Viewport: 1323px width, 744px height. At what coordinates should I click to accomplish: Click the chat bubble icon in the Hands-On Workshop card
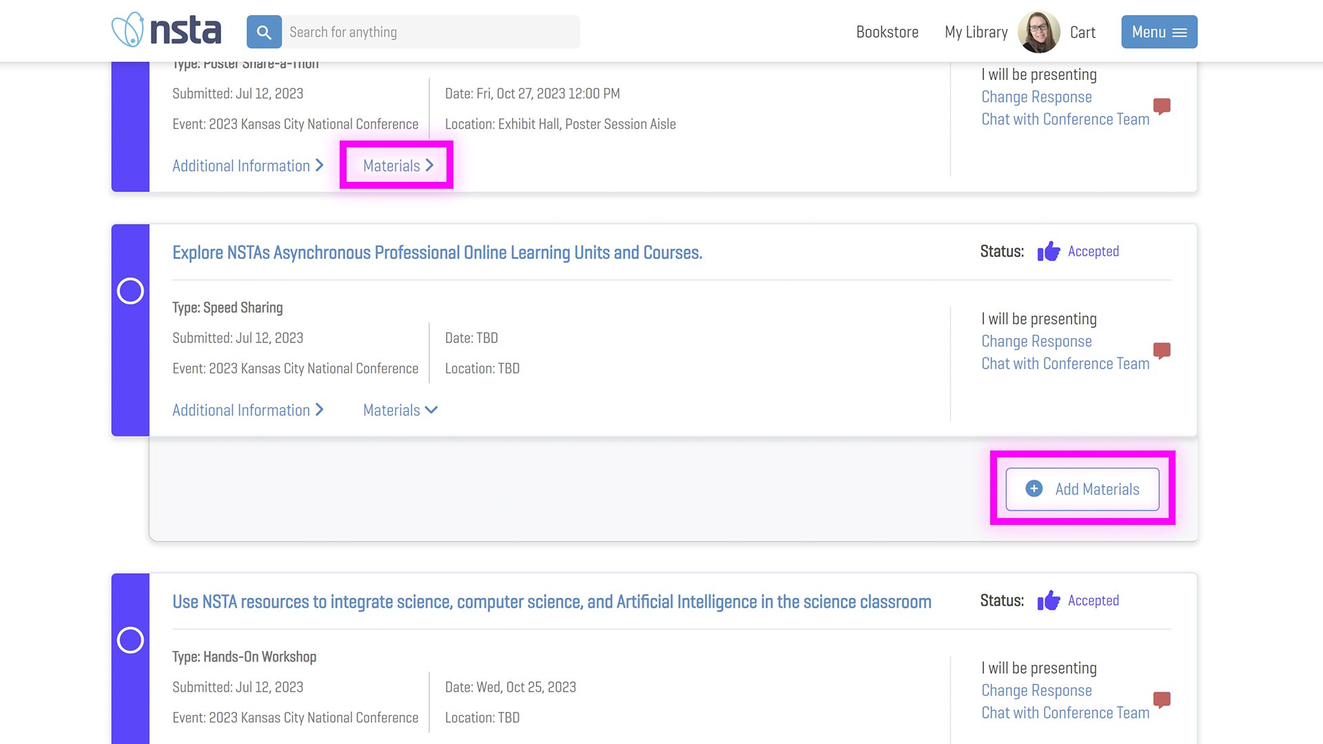(1162, 700)
